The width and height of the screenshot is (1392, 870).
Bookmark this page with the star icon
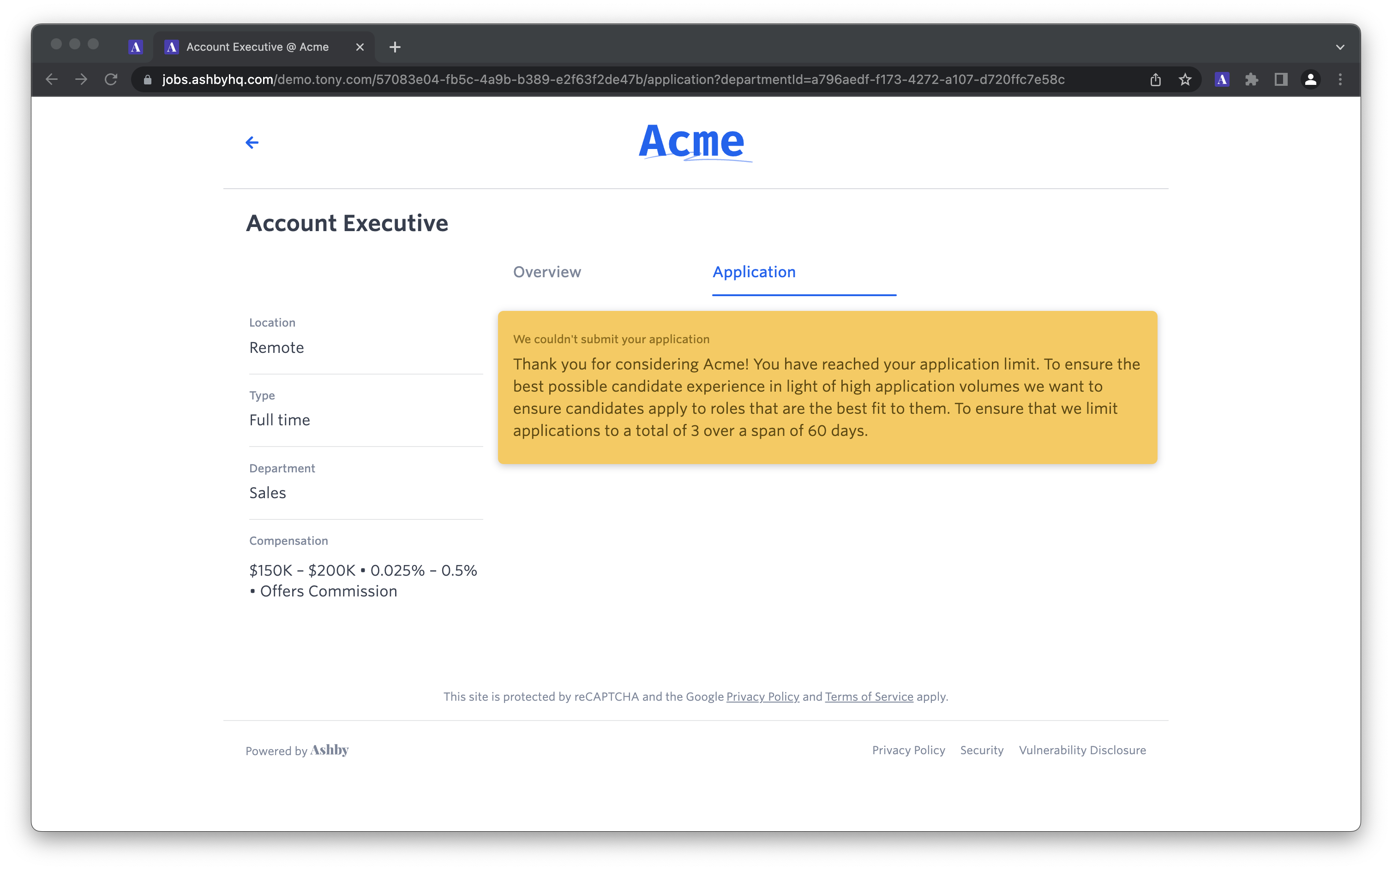(1185, 79)
